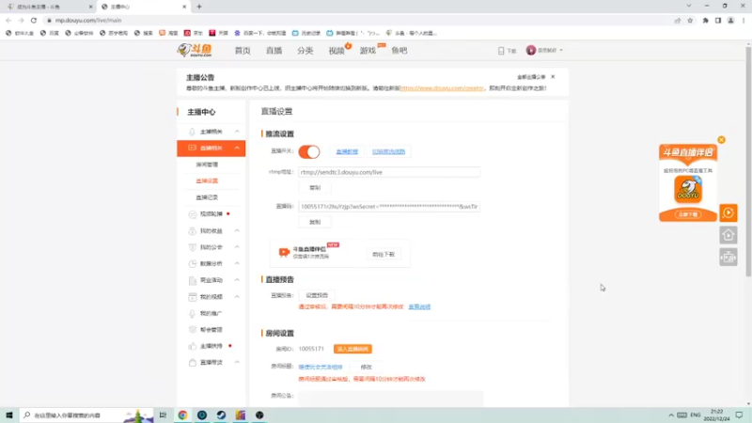Open Chrome from the Windows taskbar
The height and width of the screenshot is (423, 752).
(x=182, y=415)
